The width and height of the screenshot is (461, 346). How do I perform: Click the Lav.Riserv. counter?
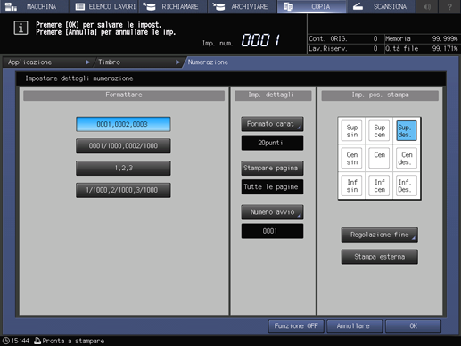pyautogui.click(x=343, y=48)
